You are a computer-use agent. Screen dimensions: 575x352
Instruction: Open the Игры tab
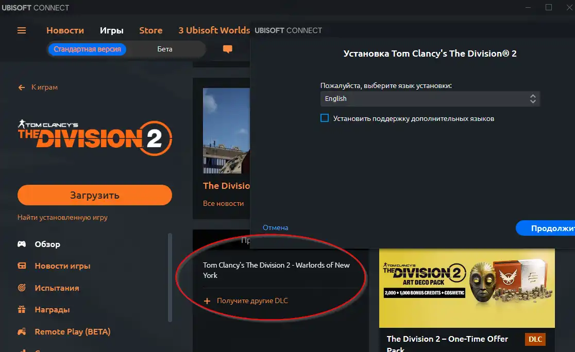pos(112,30)
